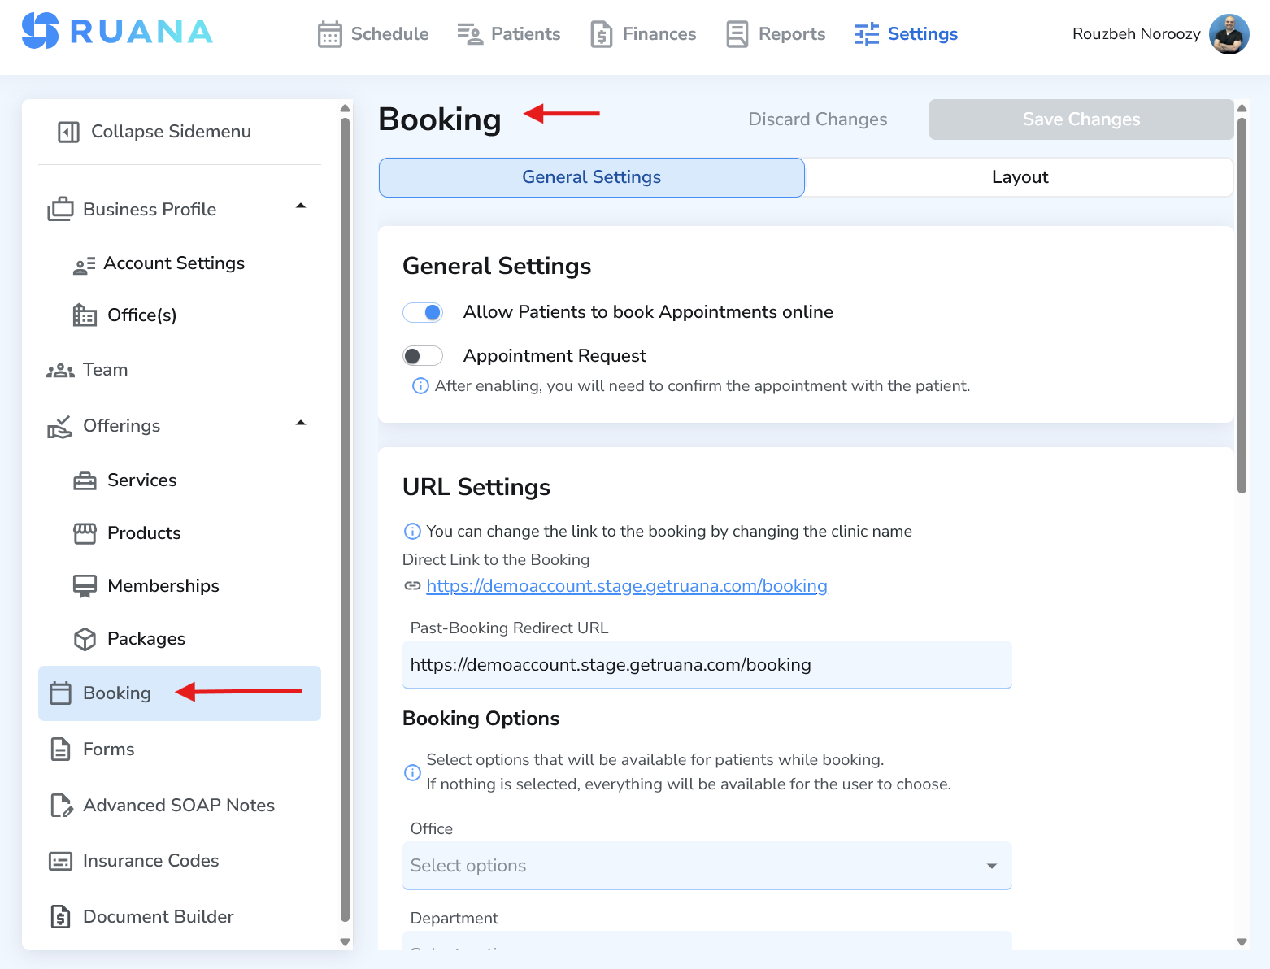Enable the Appointment Request toggle

click(x=423, y=355)
